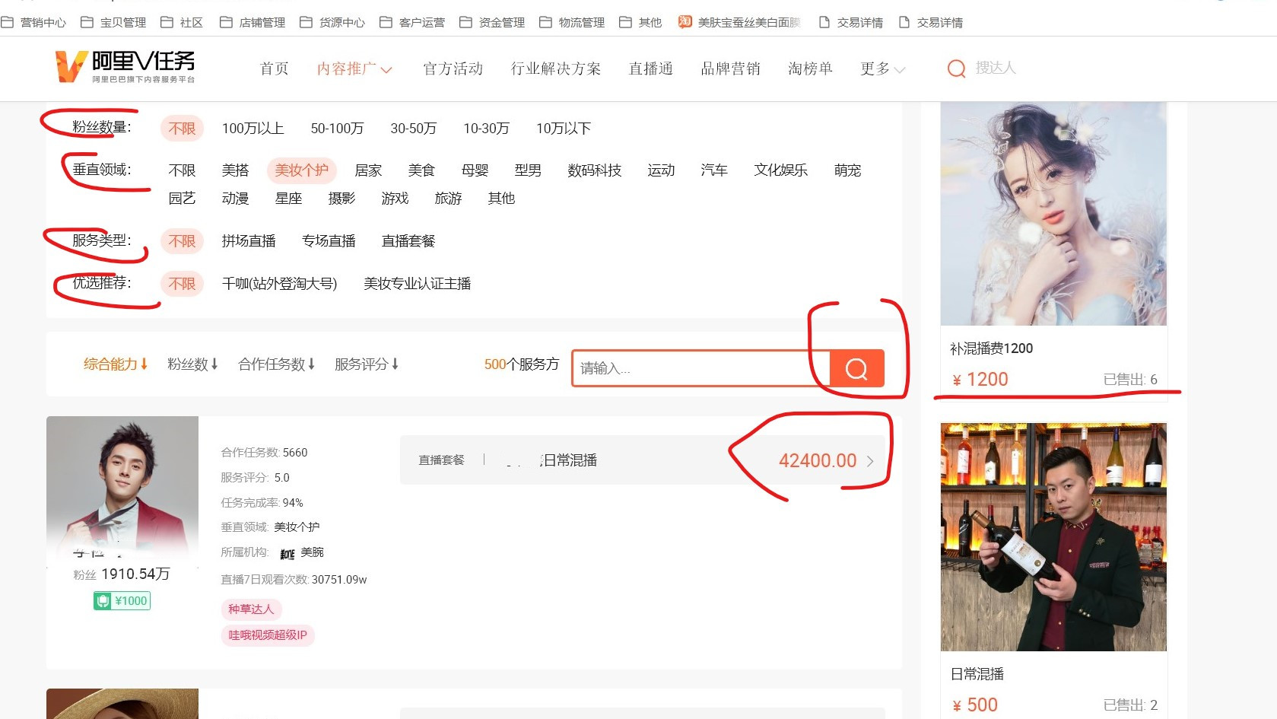Viewport: 1277px width, 719px height.
Task: Open the 直播通 menu item
Action: click(650, 68)
